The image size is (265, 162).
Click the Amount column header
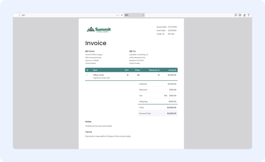pyautogui.click(x=172, y=70)
